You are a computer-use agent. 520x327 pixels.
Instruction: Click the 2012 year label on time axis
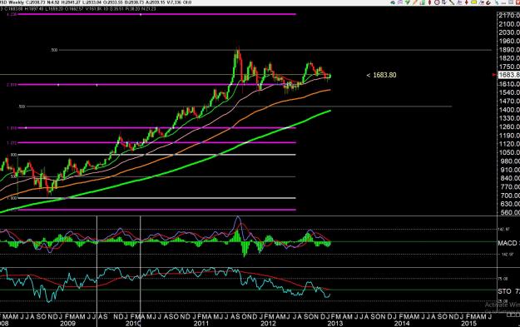pos(268,324)
